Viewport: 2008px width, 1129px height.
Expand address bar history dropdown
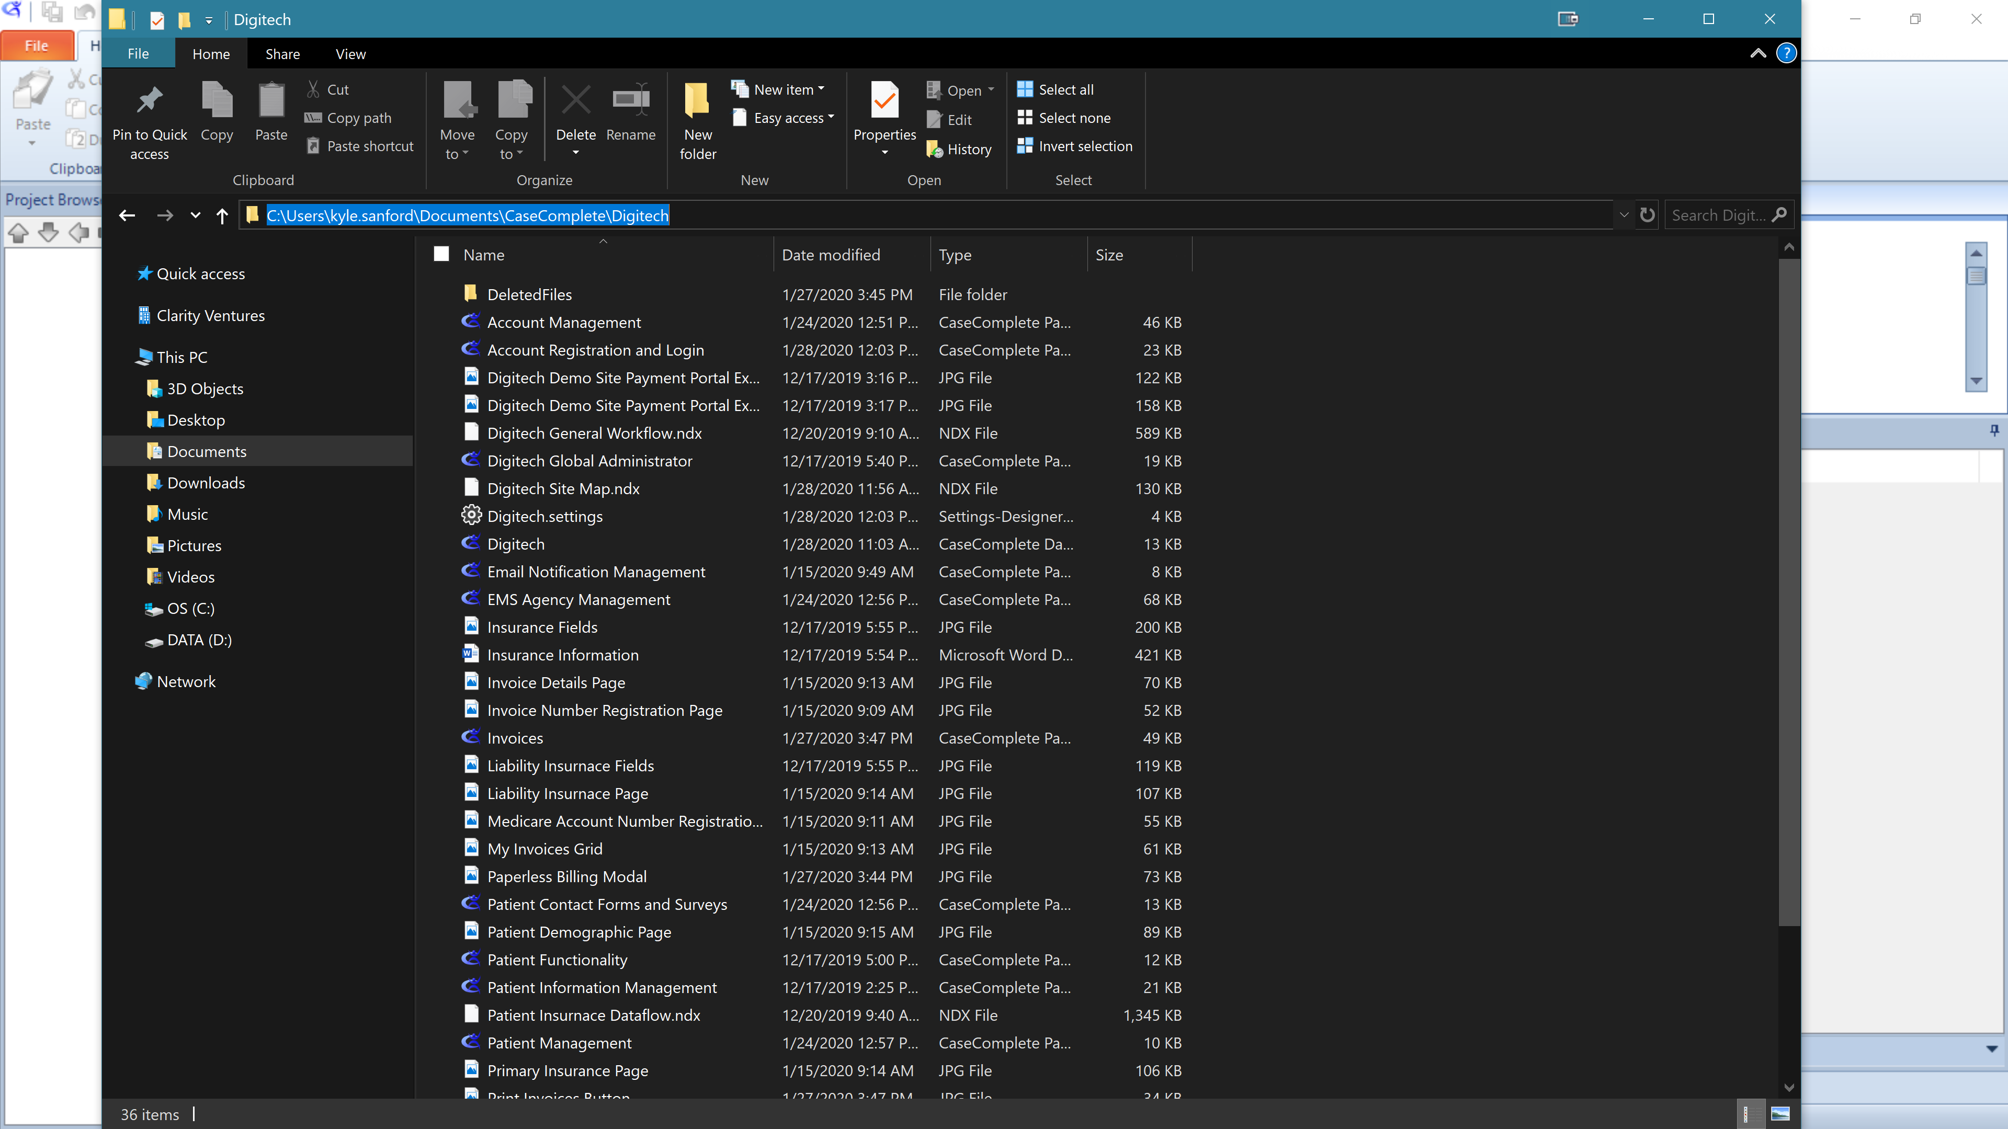tap(1624, 215)
